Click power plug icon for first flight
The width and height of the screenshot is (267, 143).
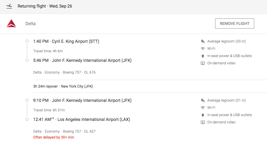[x=203, y=56]
